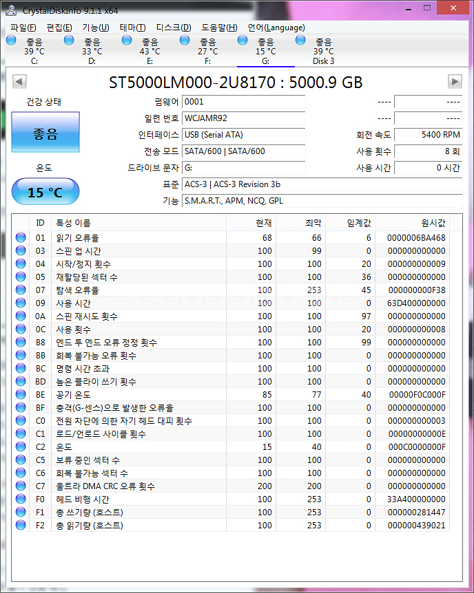
Task: Click status orb for attribute 05
Action: [21, 277]
